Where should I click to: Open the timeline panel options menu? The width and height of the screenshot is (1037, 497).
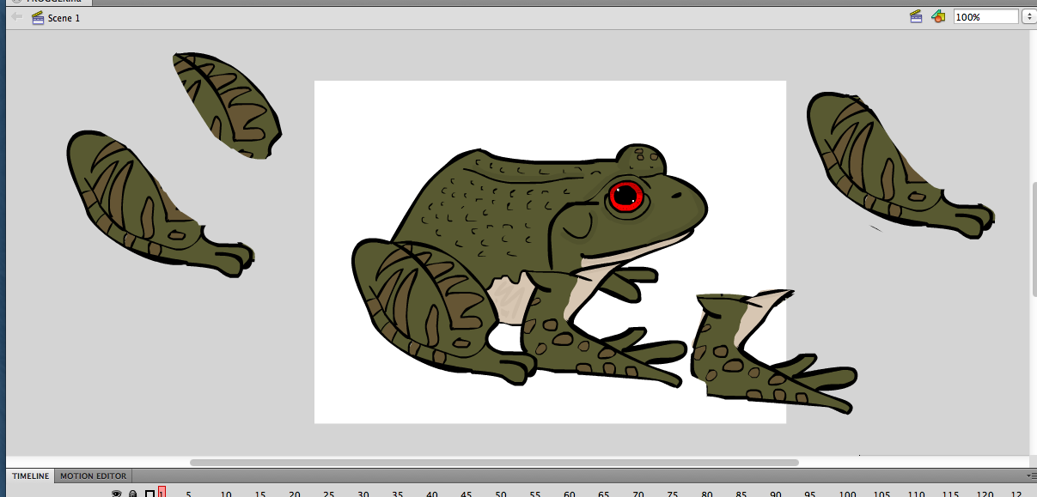pos(1031,476)
